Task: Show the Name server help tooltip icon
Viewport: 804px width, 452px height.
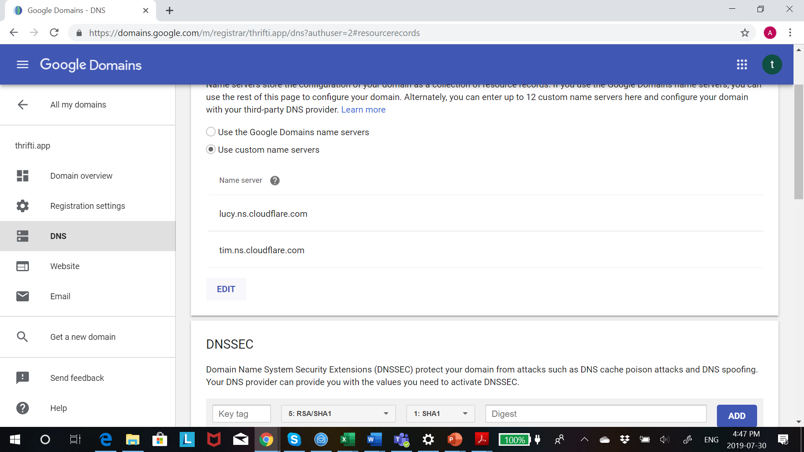Action: click(275, 180)
